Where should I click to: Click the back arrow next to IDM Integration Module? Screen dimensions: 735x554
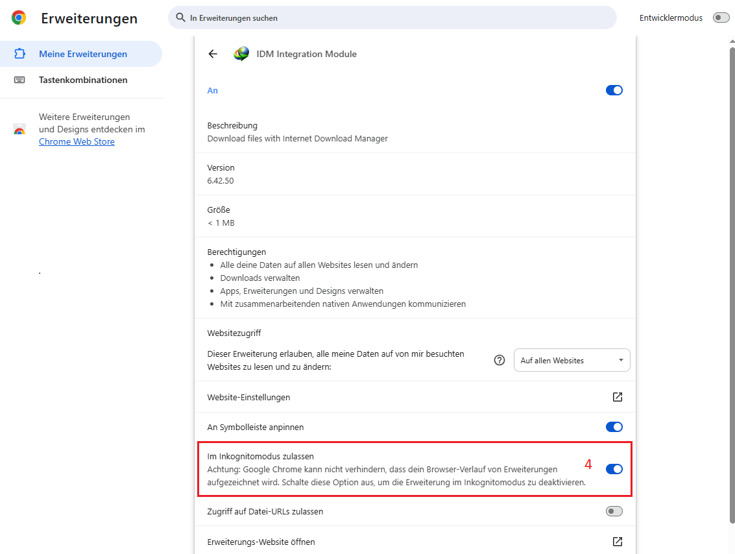coord(213,54)
